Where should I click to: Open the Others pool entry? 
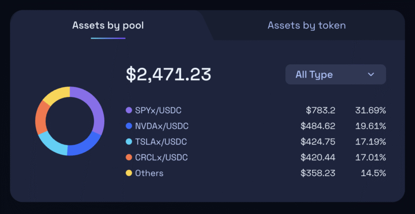pos(149,173)
